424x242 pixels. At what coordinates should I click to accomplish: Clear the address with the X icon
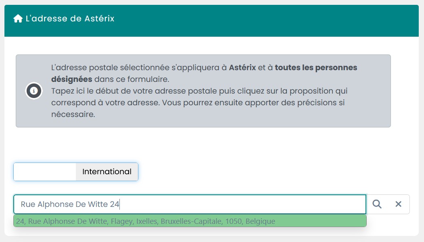click(x=398, y=204)
